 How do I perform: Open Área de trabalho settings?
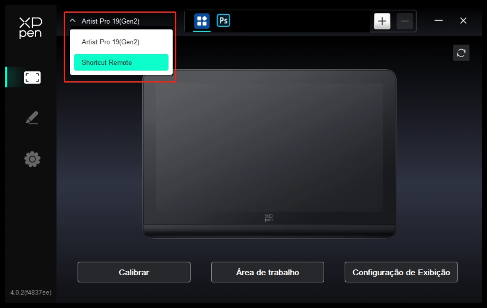point(267,272)
